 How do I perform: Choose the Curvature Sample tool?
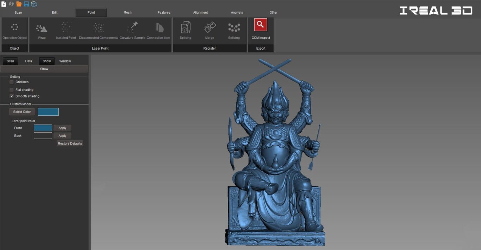click(x=132, y=27)
